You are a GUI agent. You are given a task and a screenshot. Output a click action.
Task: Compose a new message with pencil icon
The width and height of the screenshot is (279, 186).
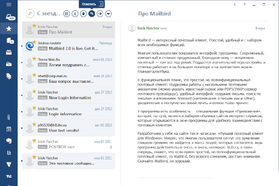click(66, 13)
